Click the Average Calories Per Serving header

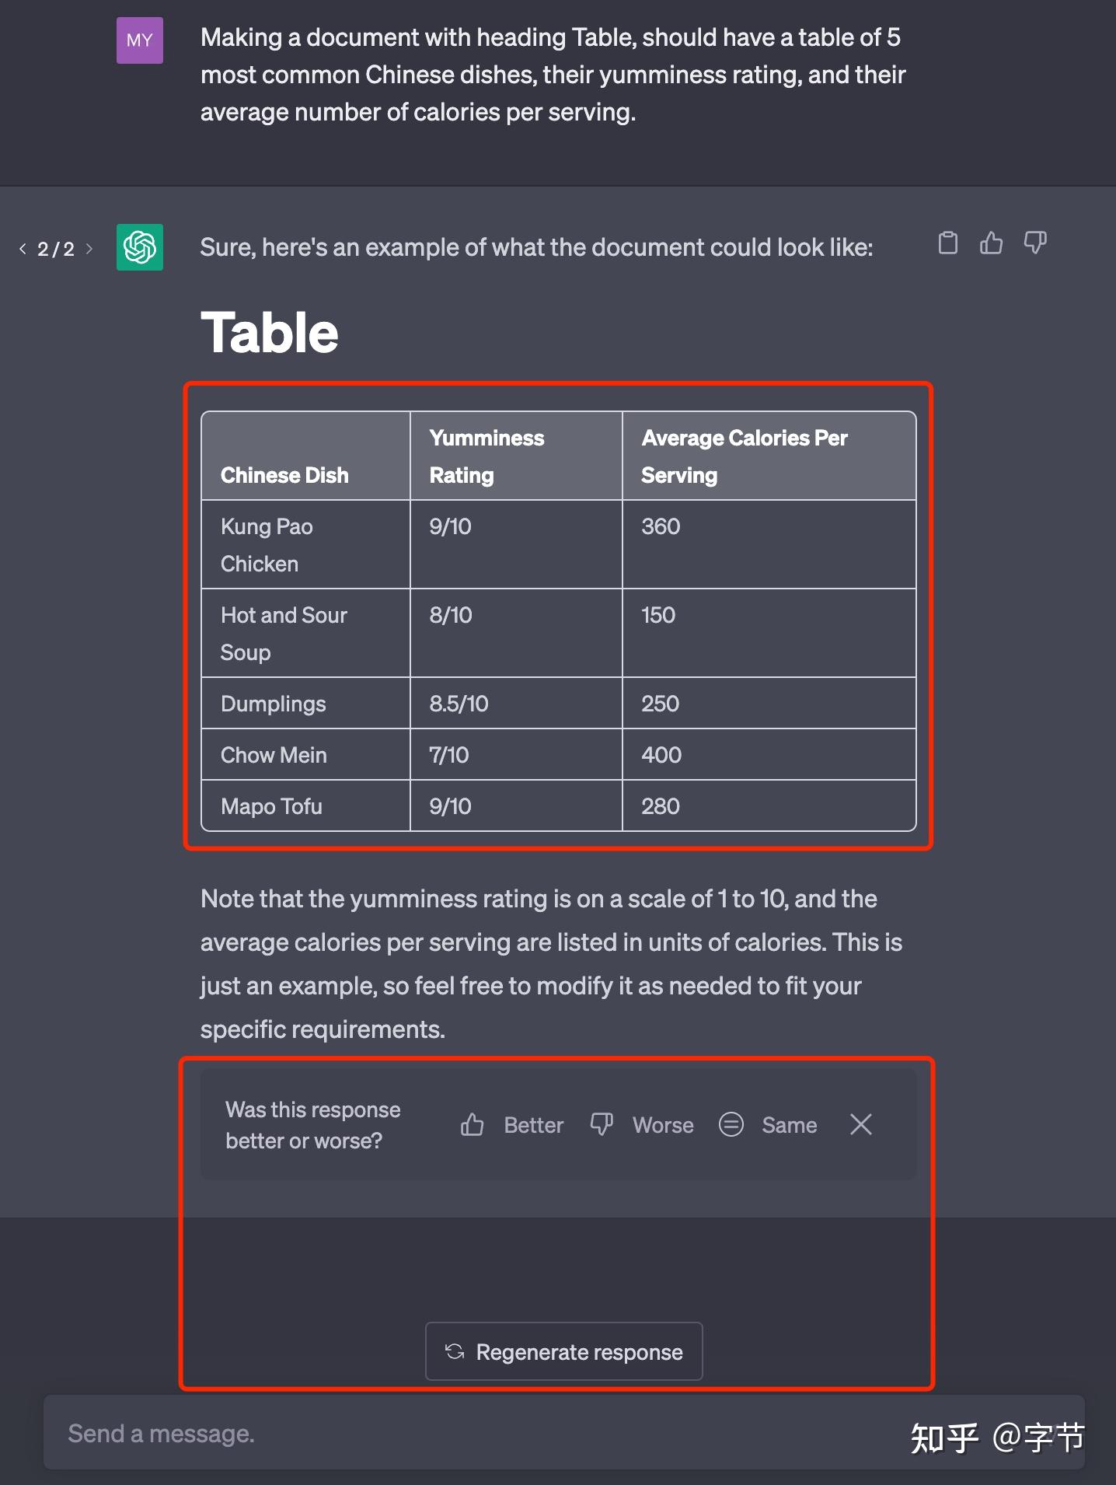(768, 456)
